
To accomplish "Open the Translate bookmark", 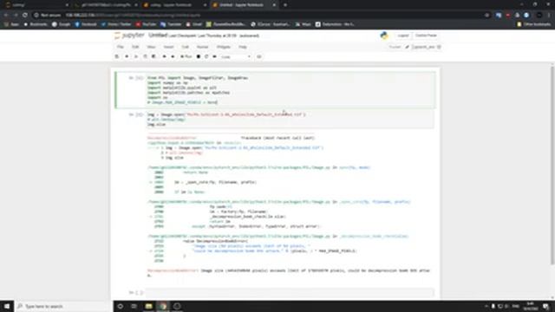I will (171, 24).
